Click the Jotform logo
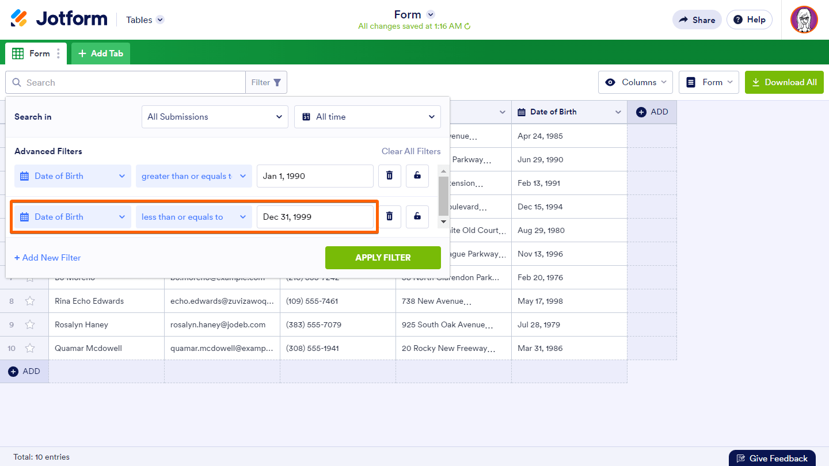This screenshot has width=829, height=466. [59, 19]
